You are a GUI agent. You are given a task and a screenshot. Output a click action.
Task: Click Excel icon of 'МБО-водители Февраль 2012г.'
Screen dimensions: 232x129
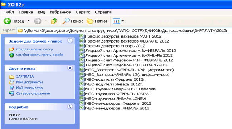click(82, 79)
